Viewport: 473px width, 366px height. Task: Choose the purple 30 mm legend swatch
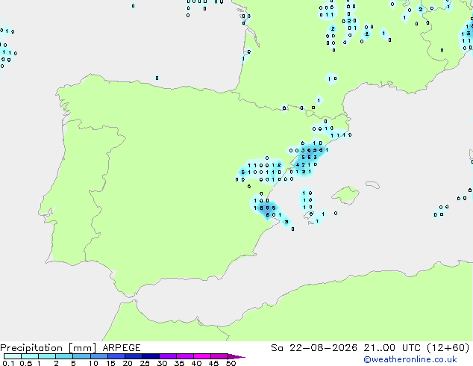(x=168, y=356)
